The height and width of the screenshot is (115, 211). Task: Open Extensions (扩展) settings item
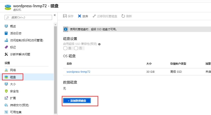point(13,98)
